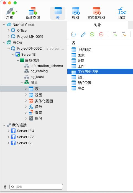This screenshot has height=193, width=133.
Task: Select the Table (表) toolbar button
Action: coord(58,13)
